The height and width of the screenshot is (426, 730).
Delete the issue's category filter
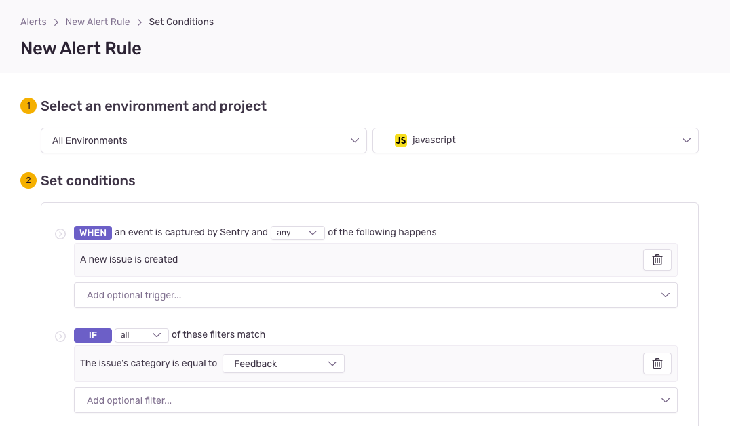(x=657, y=363)
